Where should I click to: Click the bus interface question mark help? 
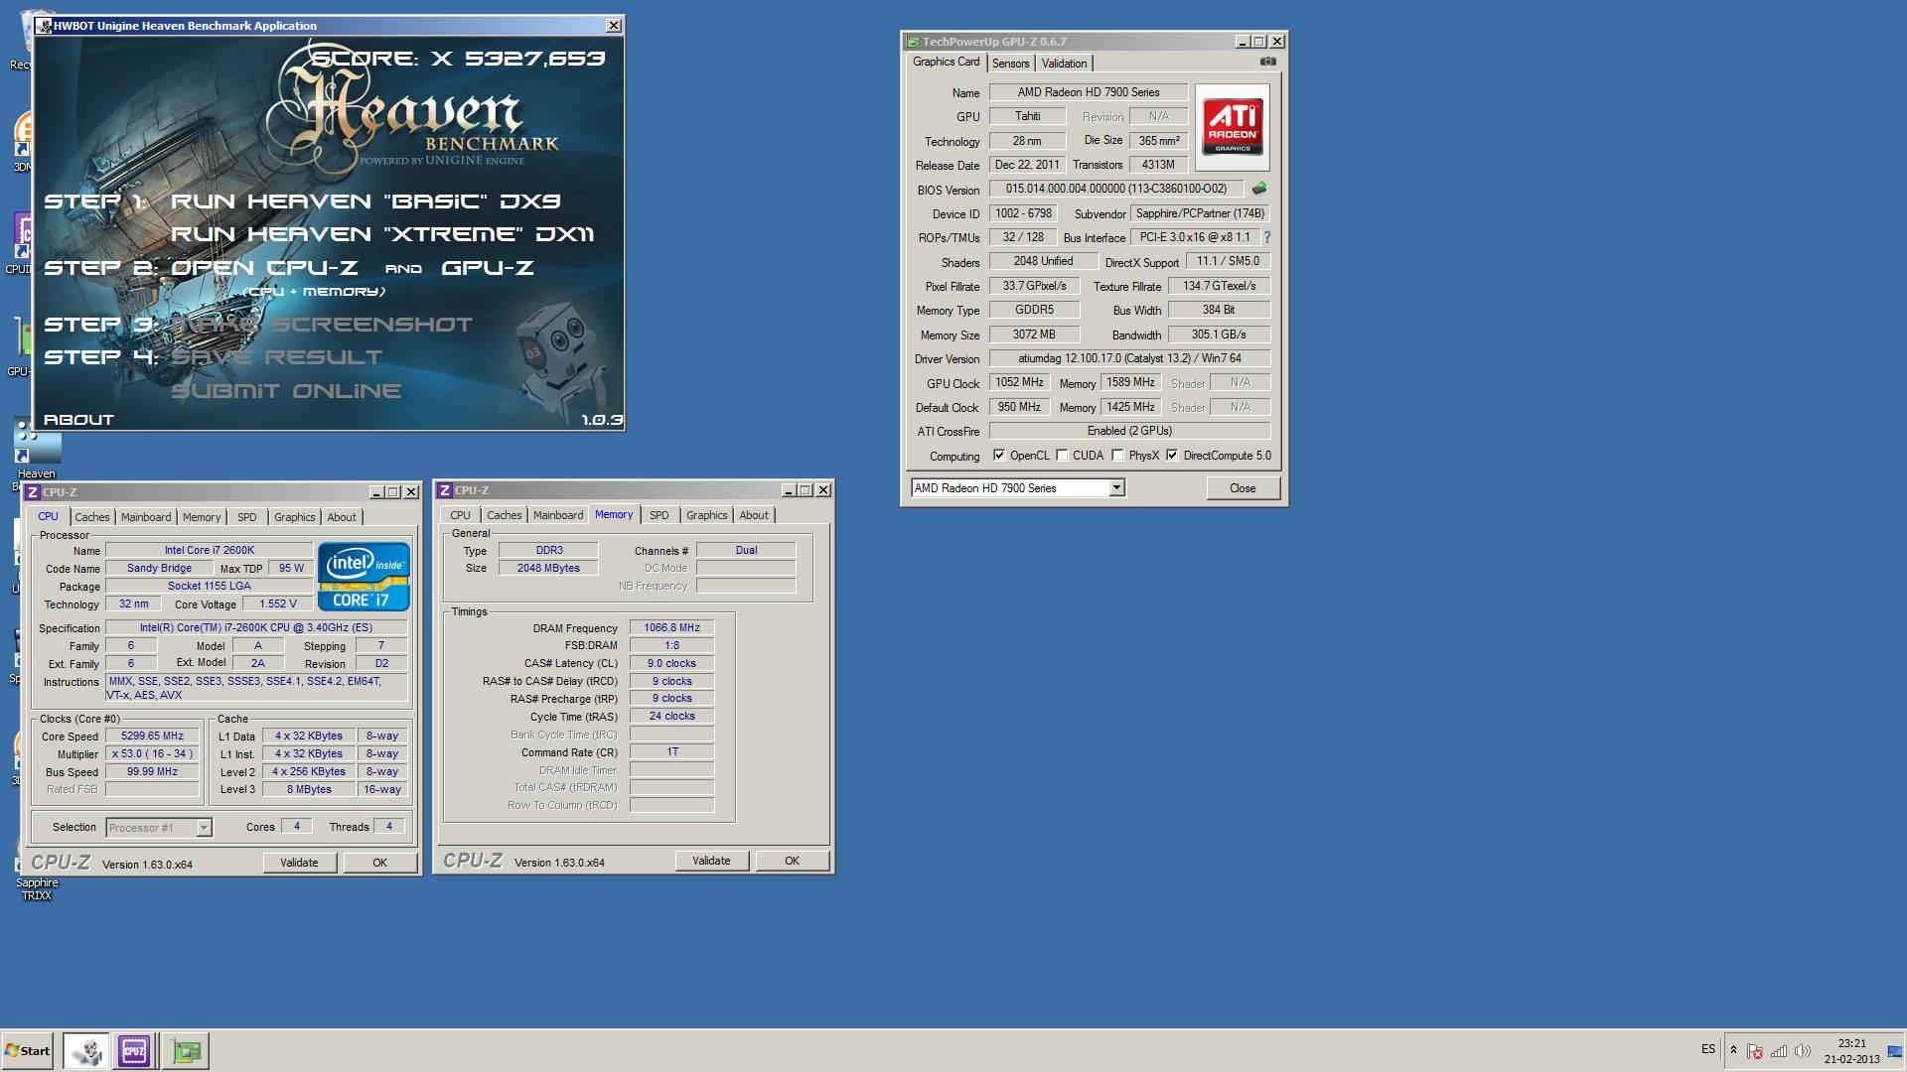[x=1267, y=237]
